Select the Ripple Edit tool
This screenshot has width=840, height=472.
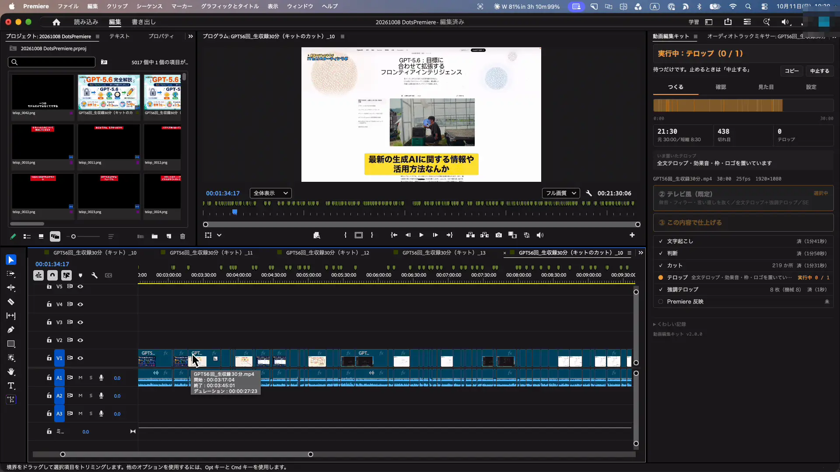click(11, 288)
